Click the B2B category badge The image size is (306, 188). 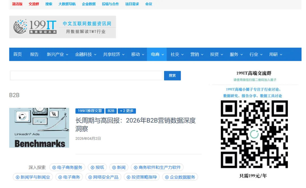click(111, 111)
